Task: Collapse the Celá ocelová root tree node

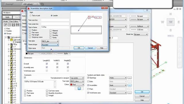Action: point(6,38)
